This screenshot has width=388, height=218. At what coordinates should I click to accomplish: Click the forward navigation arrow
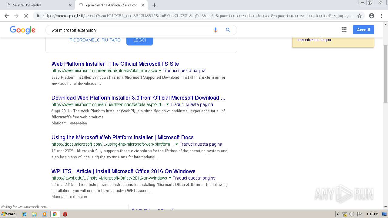tap(16, 16)
